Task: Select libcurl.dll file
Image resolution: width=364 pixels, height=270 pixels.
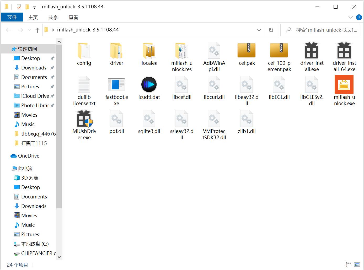Action: click(x=214, y=88)
